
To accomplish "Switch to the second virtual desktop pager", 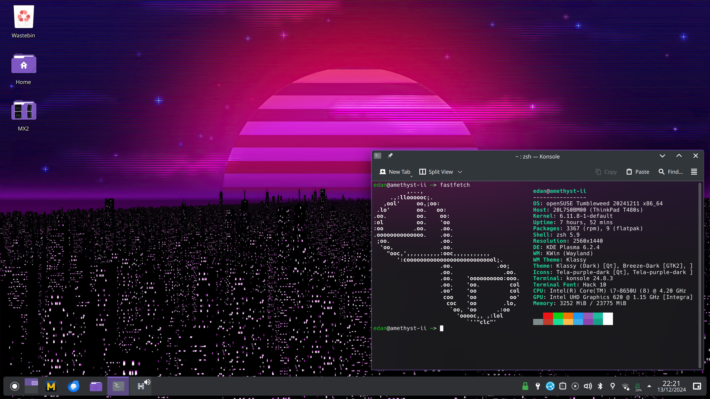I will point(31,390).
